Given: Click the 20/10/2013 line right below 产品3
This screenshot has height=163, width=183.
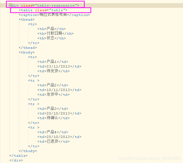Looking at the screenshot, I should point(59,113).
